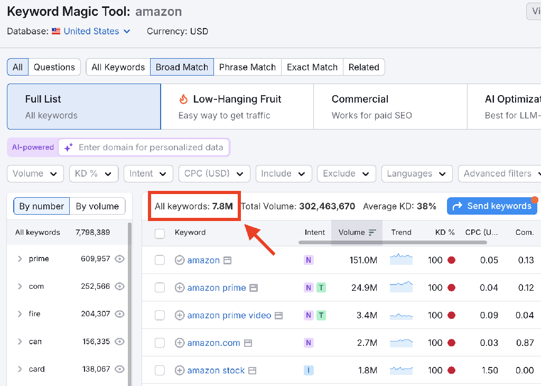Image resolution: width=541 pixels, height=386 pixels.
Task: Click the AI sparkle icon in domain field
Action: click(x=69, y=148)
